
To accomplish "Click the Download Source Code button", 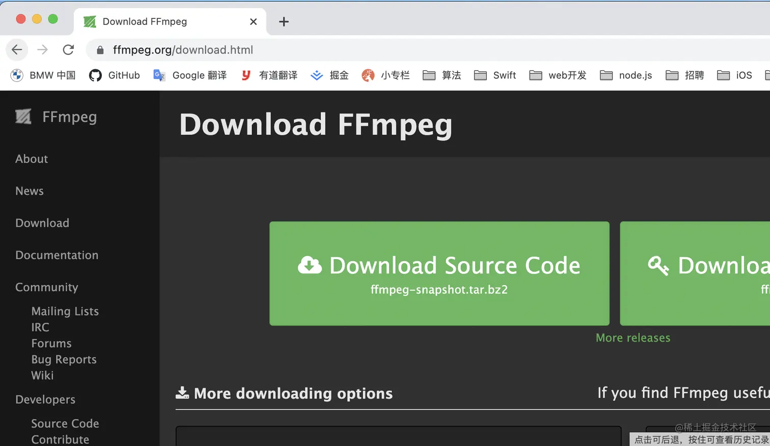I will click(x=439, y=273).
